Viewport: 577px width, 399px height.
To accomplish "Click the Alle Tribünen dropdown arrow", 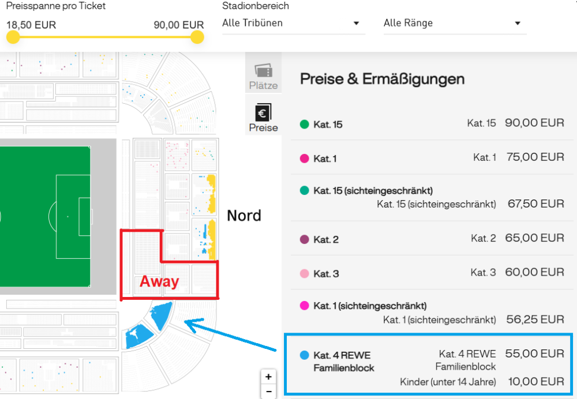I will [356, 24].
